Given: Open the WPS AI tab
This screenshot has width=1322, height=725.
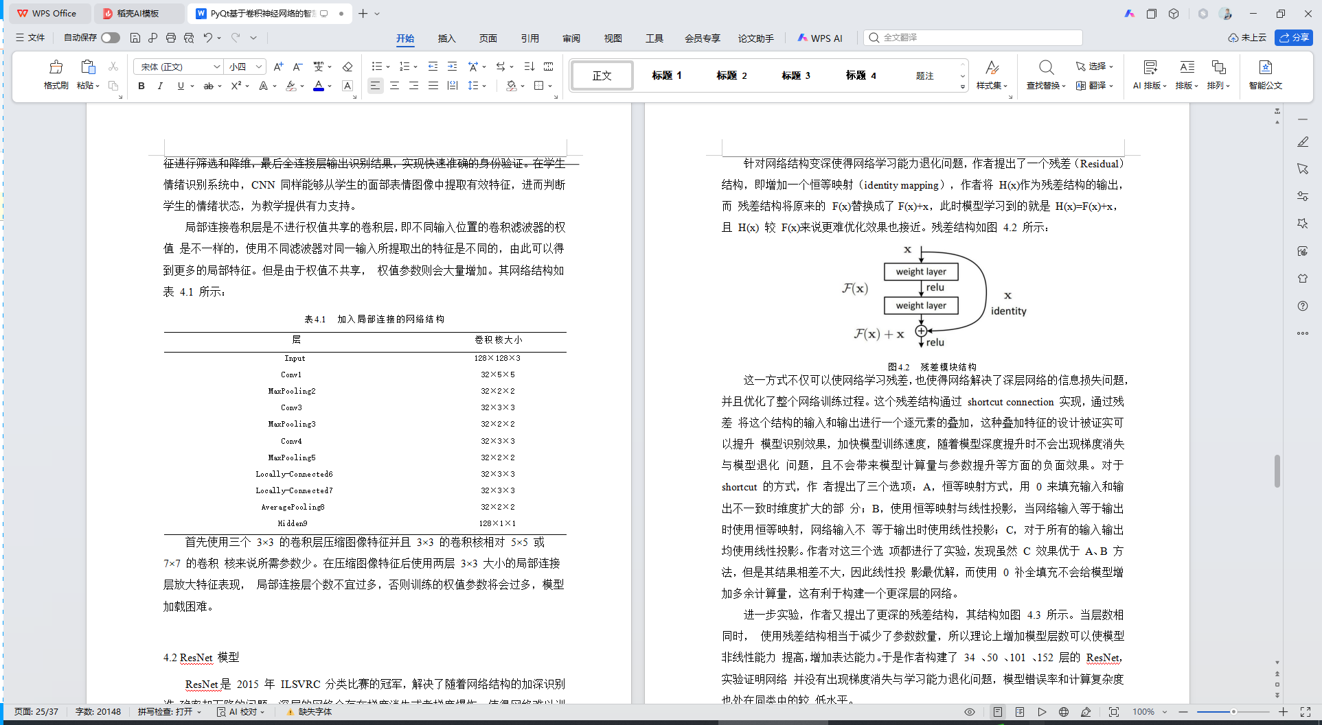Looking at the screenshot, I should coord(820,38).
